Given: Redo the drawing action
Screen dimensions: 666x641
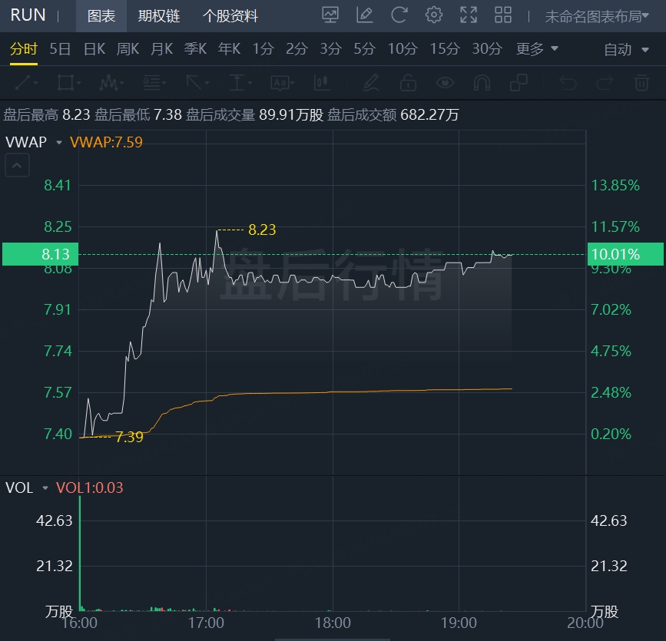Looking at the screenshot, I should [605, 82].
